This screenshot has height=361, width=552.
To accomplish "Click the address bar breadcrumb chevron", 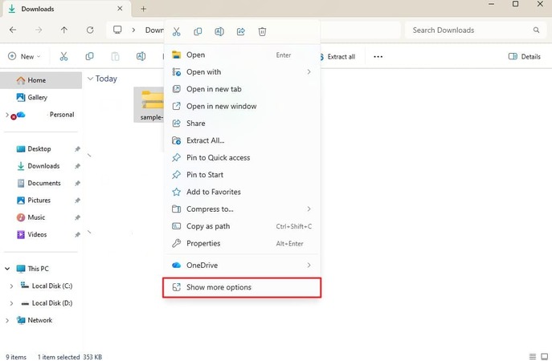I will click(x=133, y=30).
